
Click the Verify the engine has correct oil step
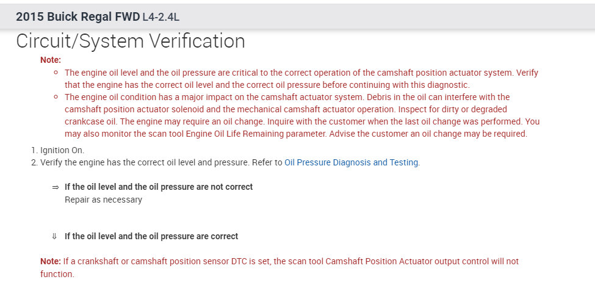tap(161, 163)
